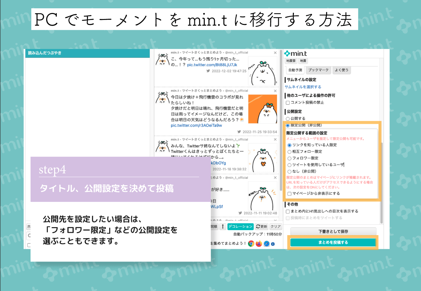421x291 pixels.
Task: Click 下書きとして保存 button
Action: [333, 231]
